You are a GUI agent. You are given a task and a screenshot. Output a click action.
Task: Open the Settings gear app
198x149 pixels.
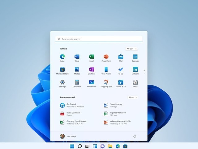(62, 84)
